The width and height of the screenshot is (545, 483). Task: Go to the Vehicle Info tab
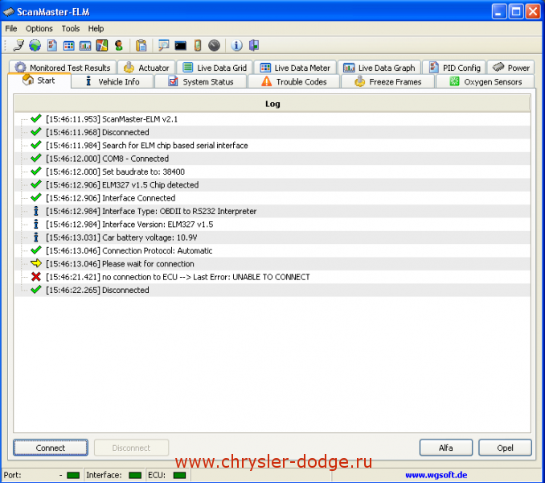[111, 81]
